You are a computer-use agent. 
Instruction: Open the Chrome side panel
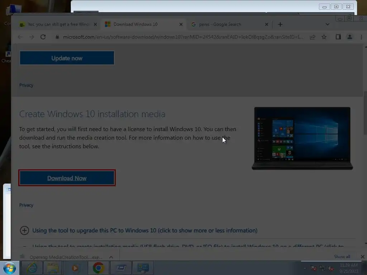click(338, 37)
